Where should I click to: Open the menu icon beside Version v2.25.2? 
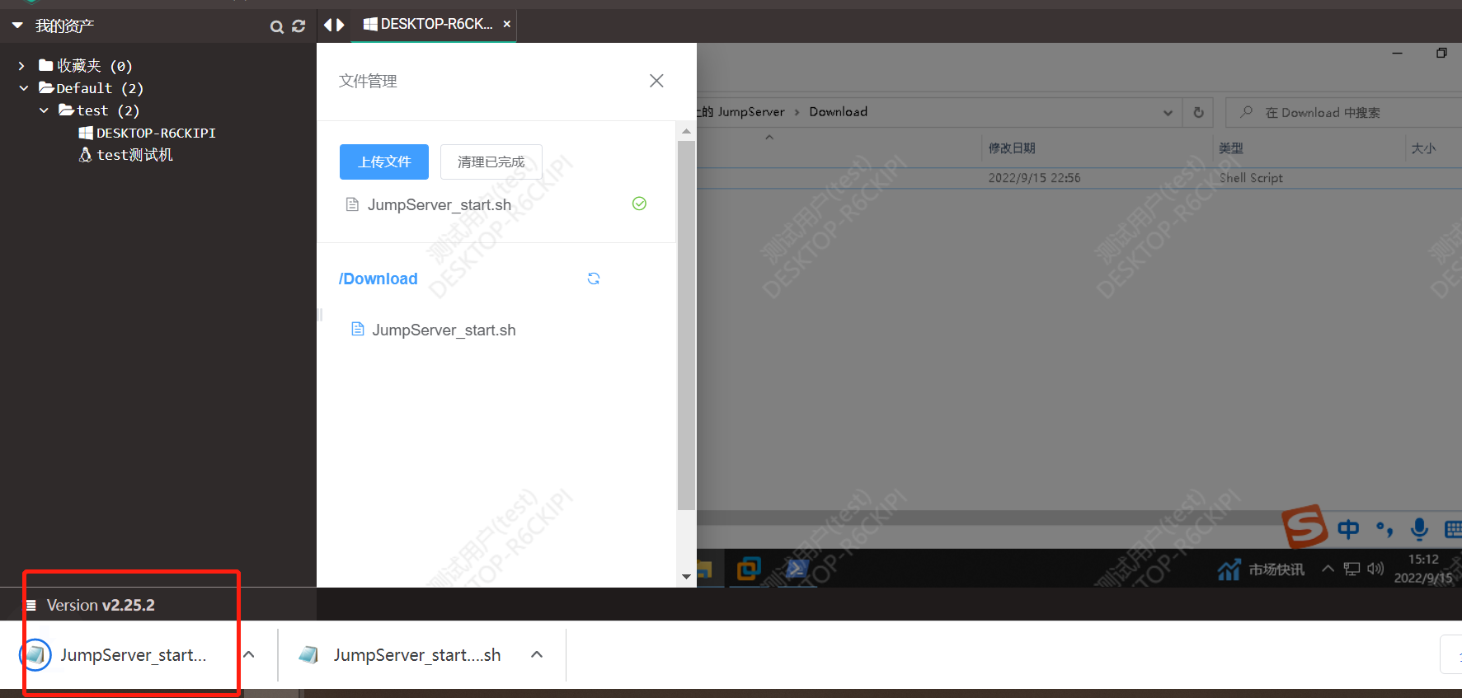tap(31, 605)
